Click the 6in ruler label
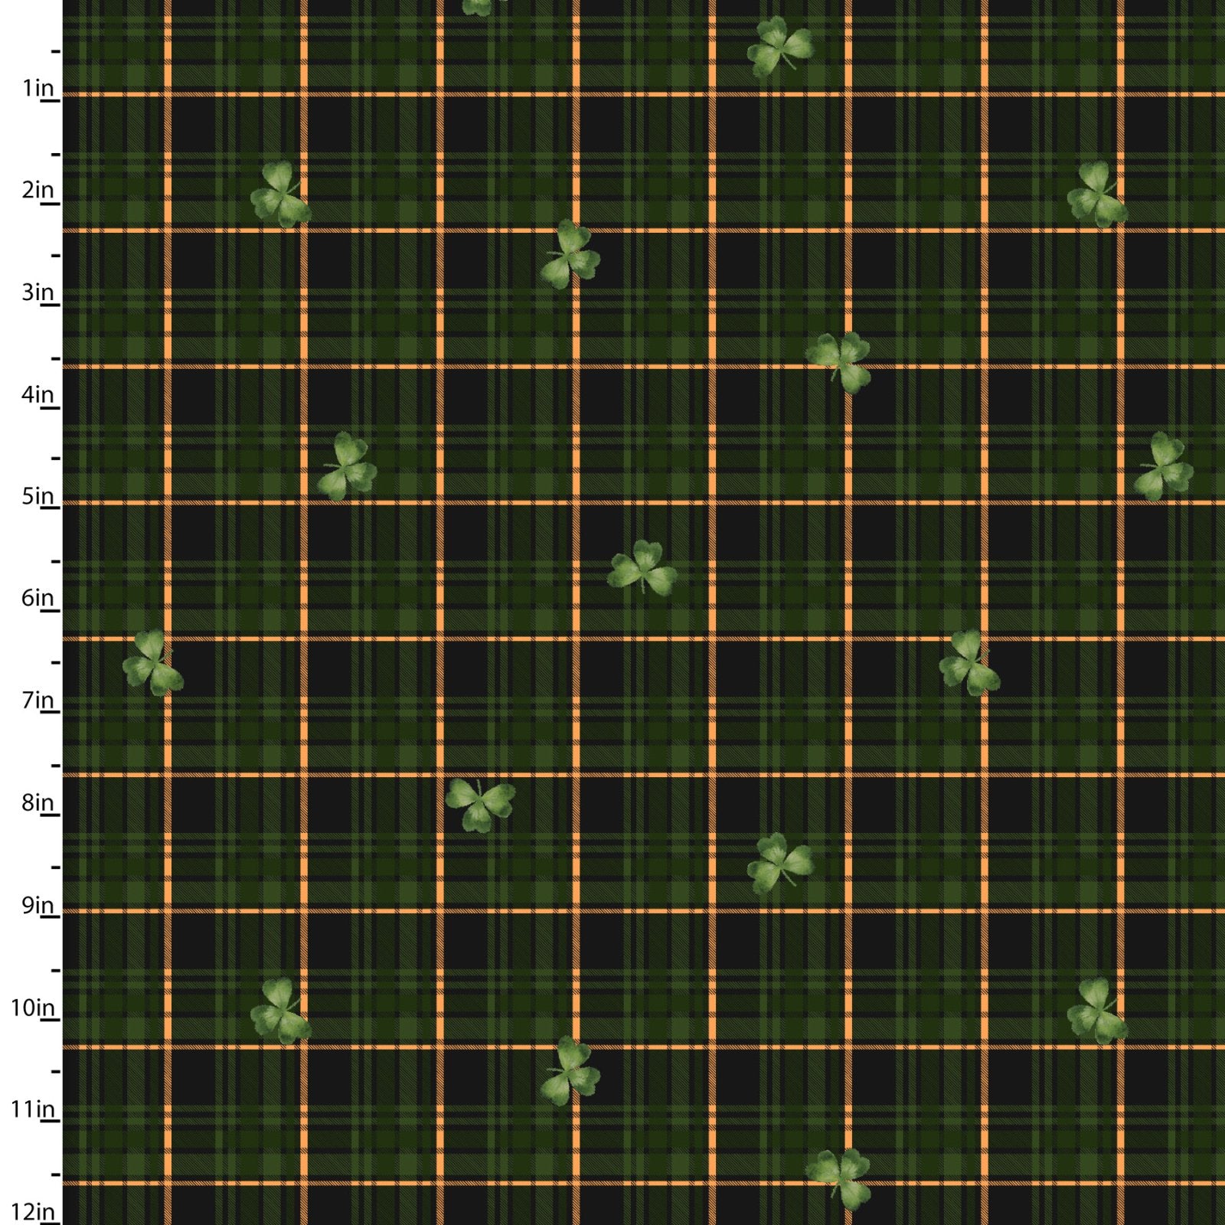This screenshot has height=1225, width=1225. pos(38,598)
